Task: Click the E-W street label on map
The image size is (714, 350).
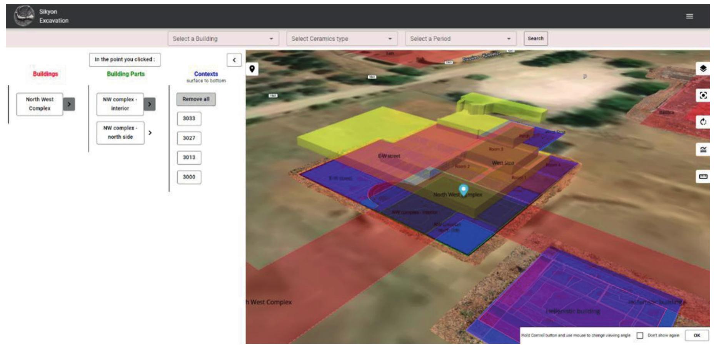Action: [x=389, y=156]
